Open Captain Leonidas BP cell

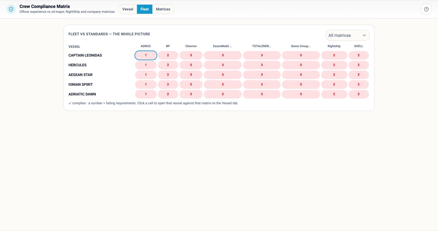click(168, 55)
